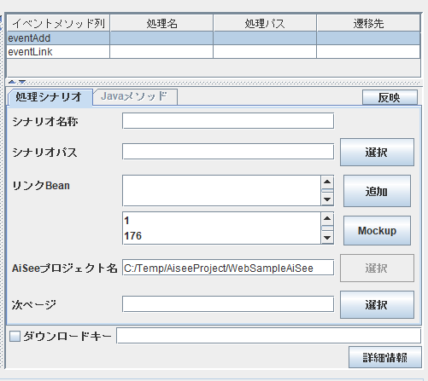The height and width of the screenshot is (381, 428).
Task: Focus the シナリオ名称 input field
Action: [x=228, y=121]
